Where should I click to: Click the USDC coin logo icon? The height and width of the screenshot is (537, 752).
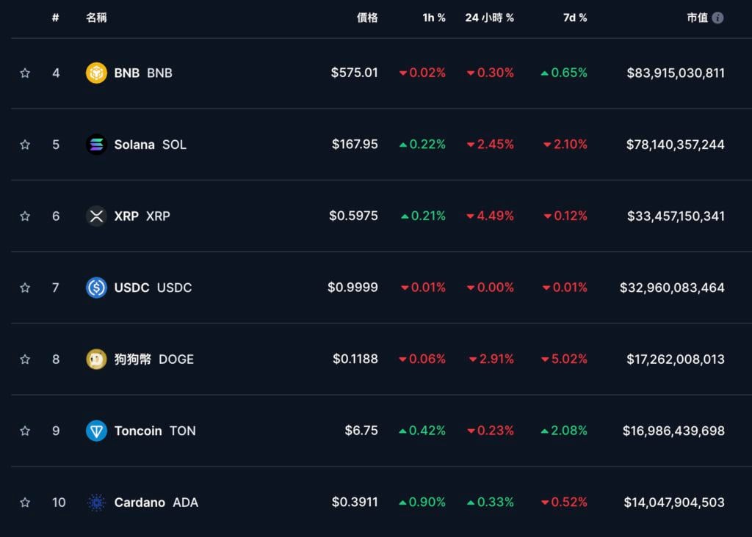click(96, 288)
